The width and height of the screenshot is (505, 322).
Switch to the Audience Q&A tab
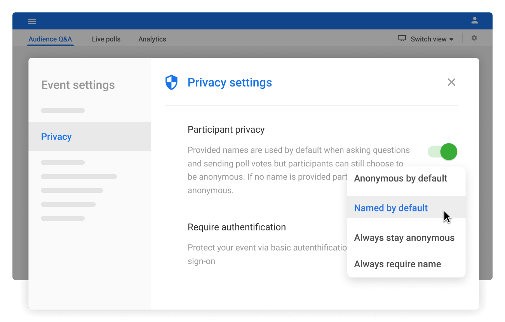point(50,39)
